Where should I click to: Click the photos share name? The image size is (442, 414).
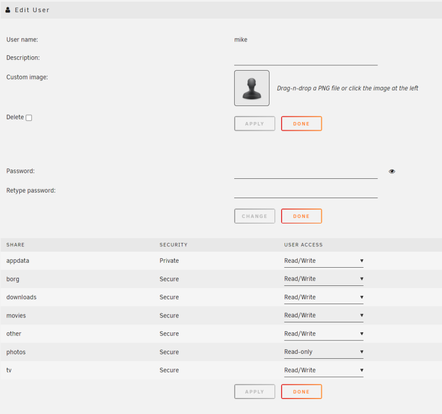click(16, 352)
